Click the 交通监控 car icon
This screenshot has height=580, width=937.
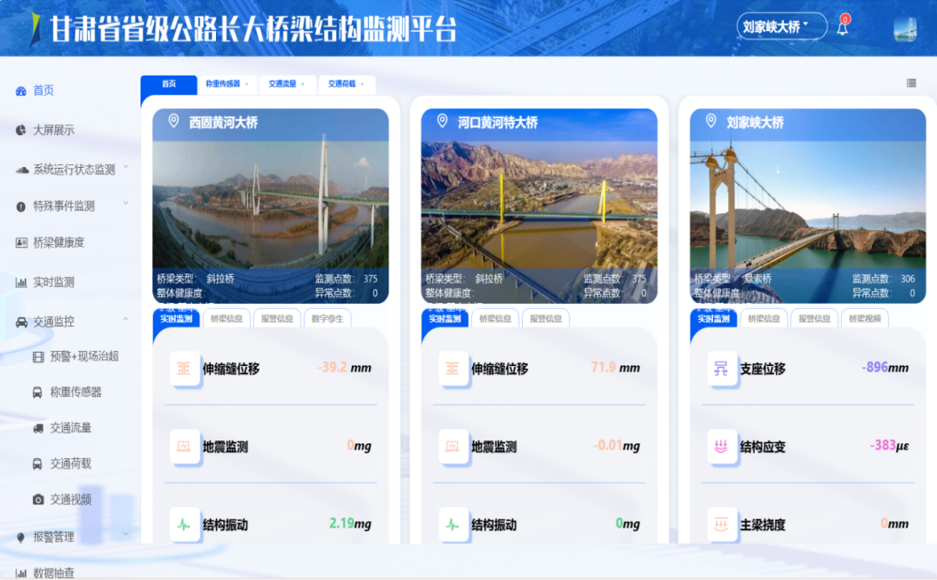pos(21,322)
